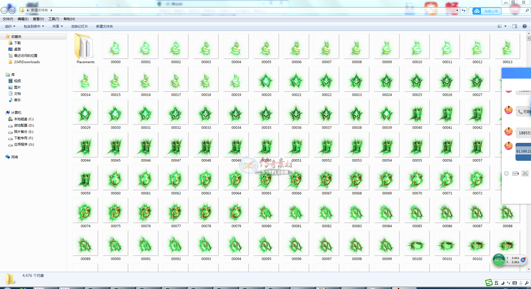
Task: Click the 拖拽上传 upload button
Action: tap(491, 11)
